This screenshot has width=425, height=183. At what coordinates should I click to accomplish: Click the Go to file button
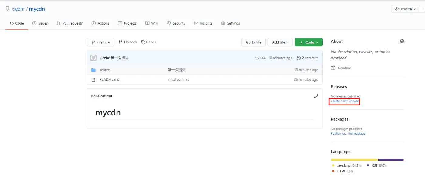(x=253, y=42)
